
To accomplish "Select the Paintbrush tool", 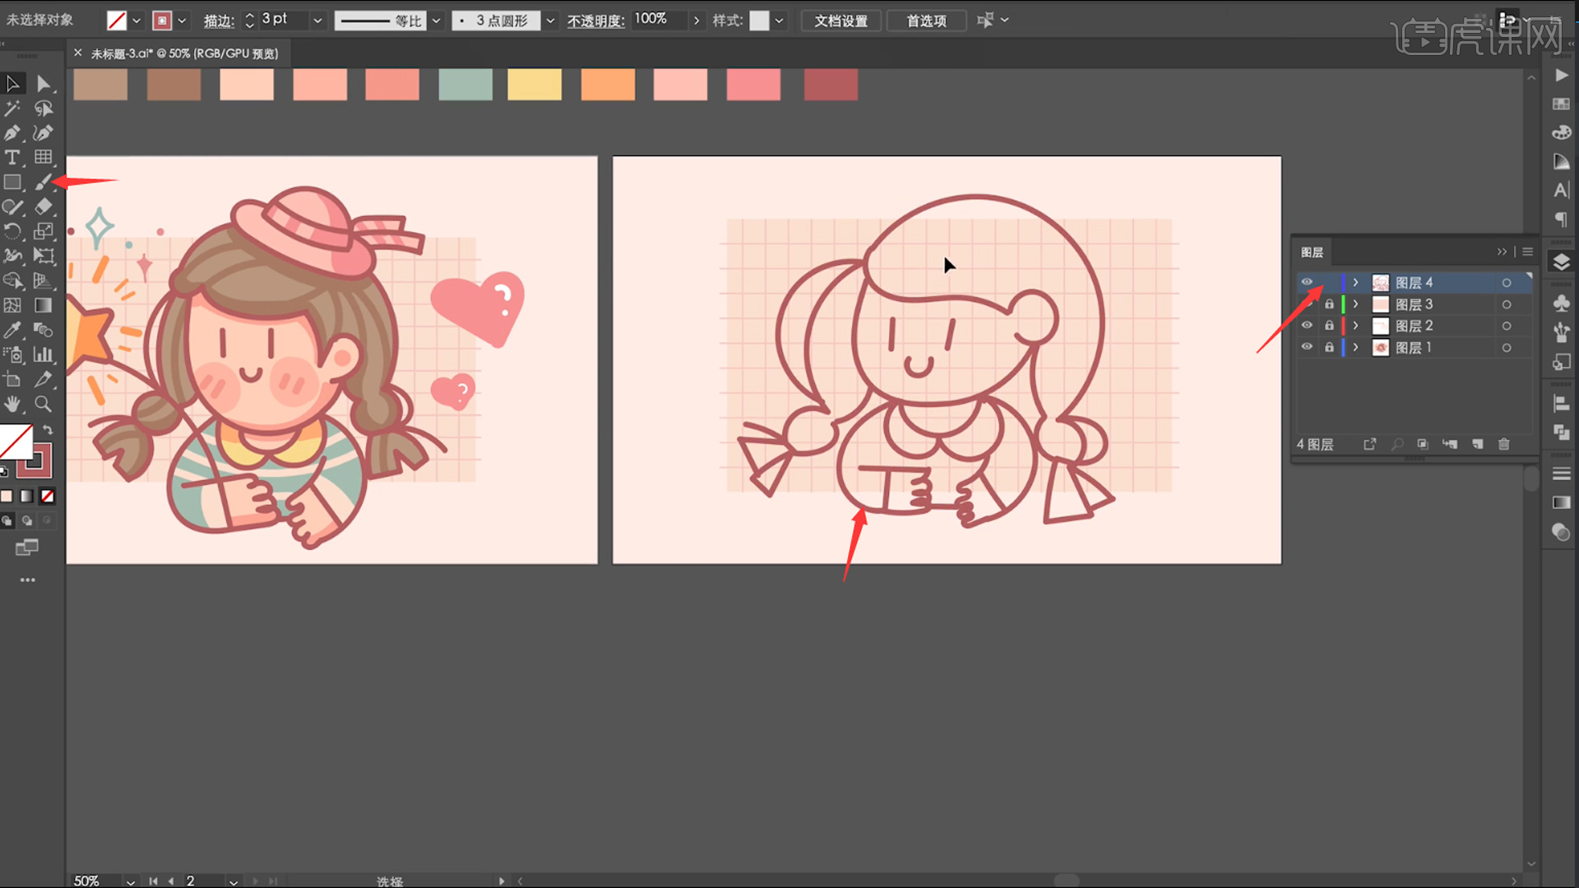I will click(x=43, y=183).
